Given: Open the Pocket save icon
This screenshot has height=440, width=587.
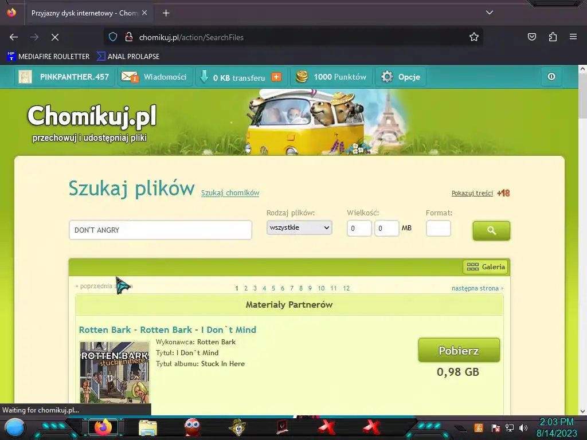Looking at the screenshot, I should click(532, 37).
